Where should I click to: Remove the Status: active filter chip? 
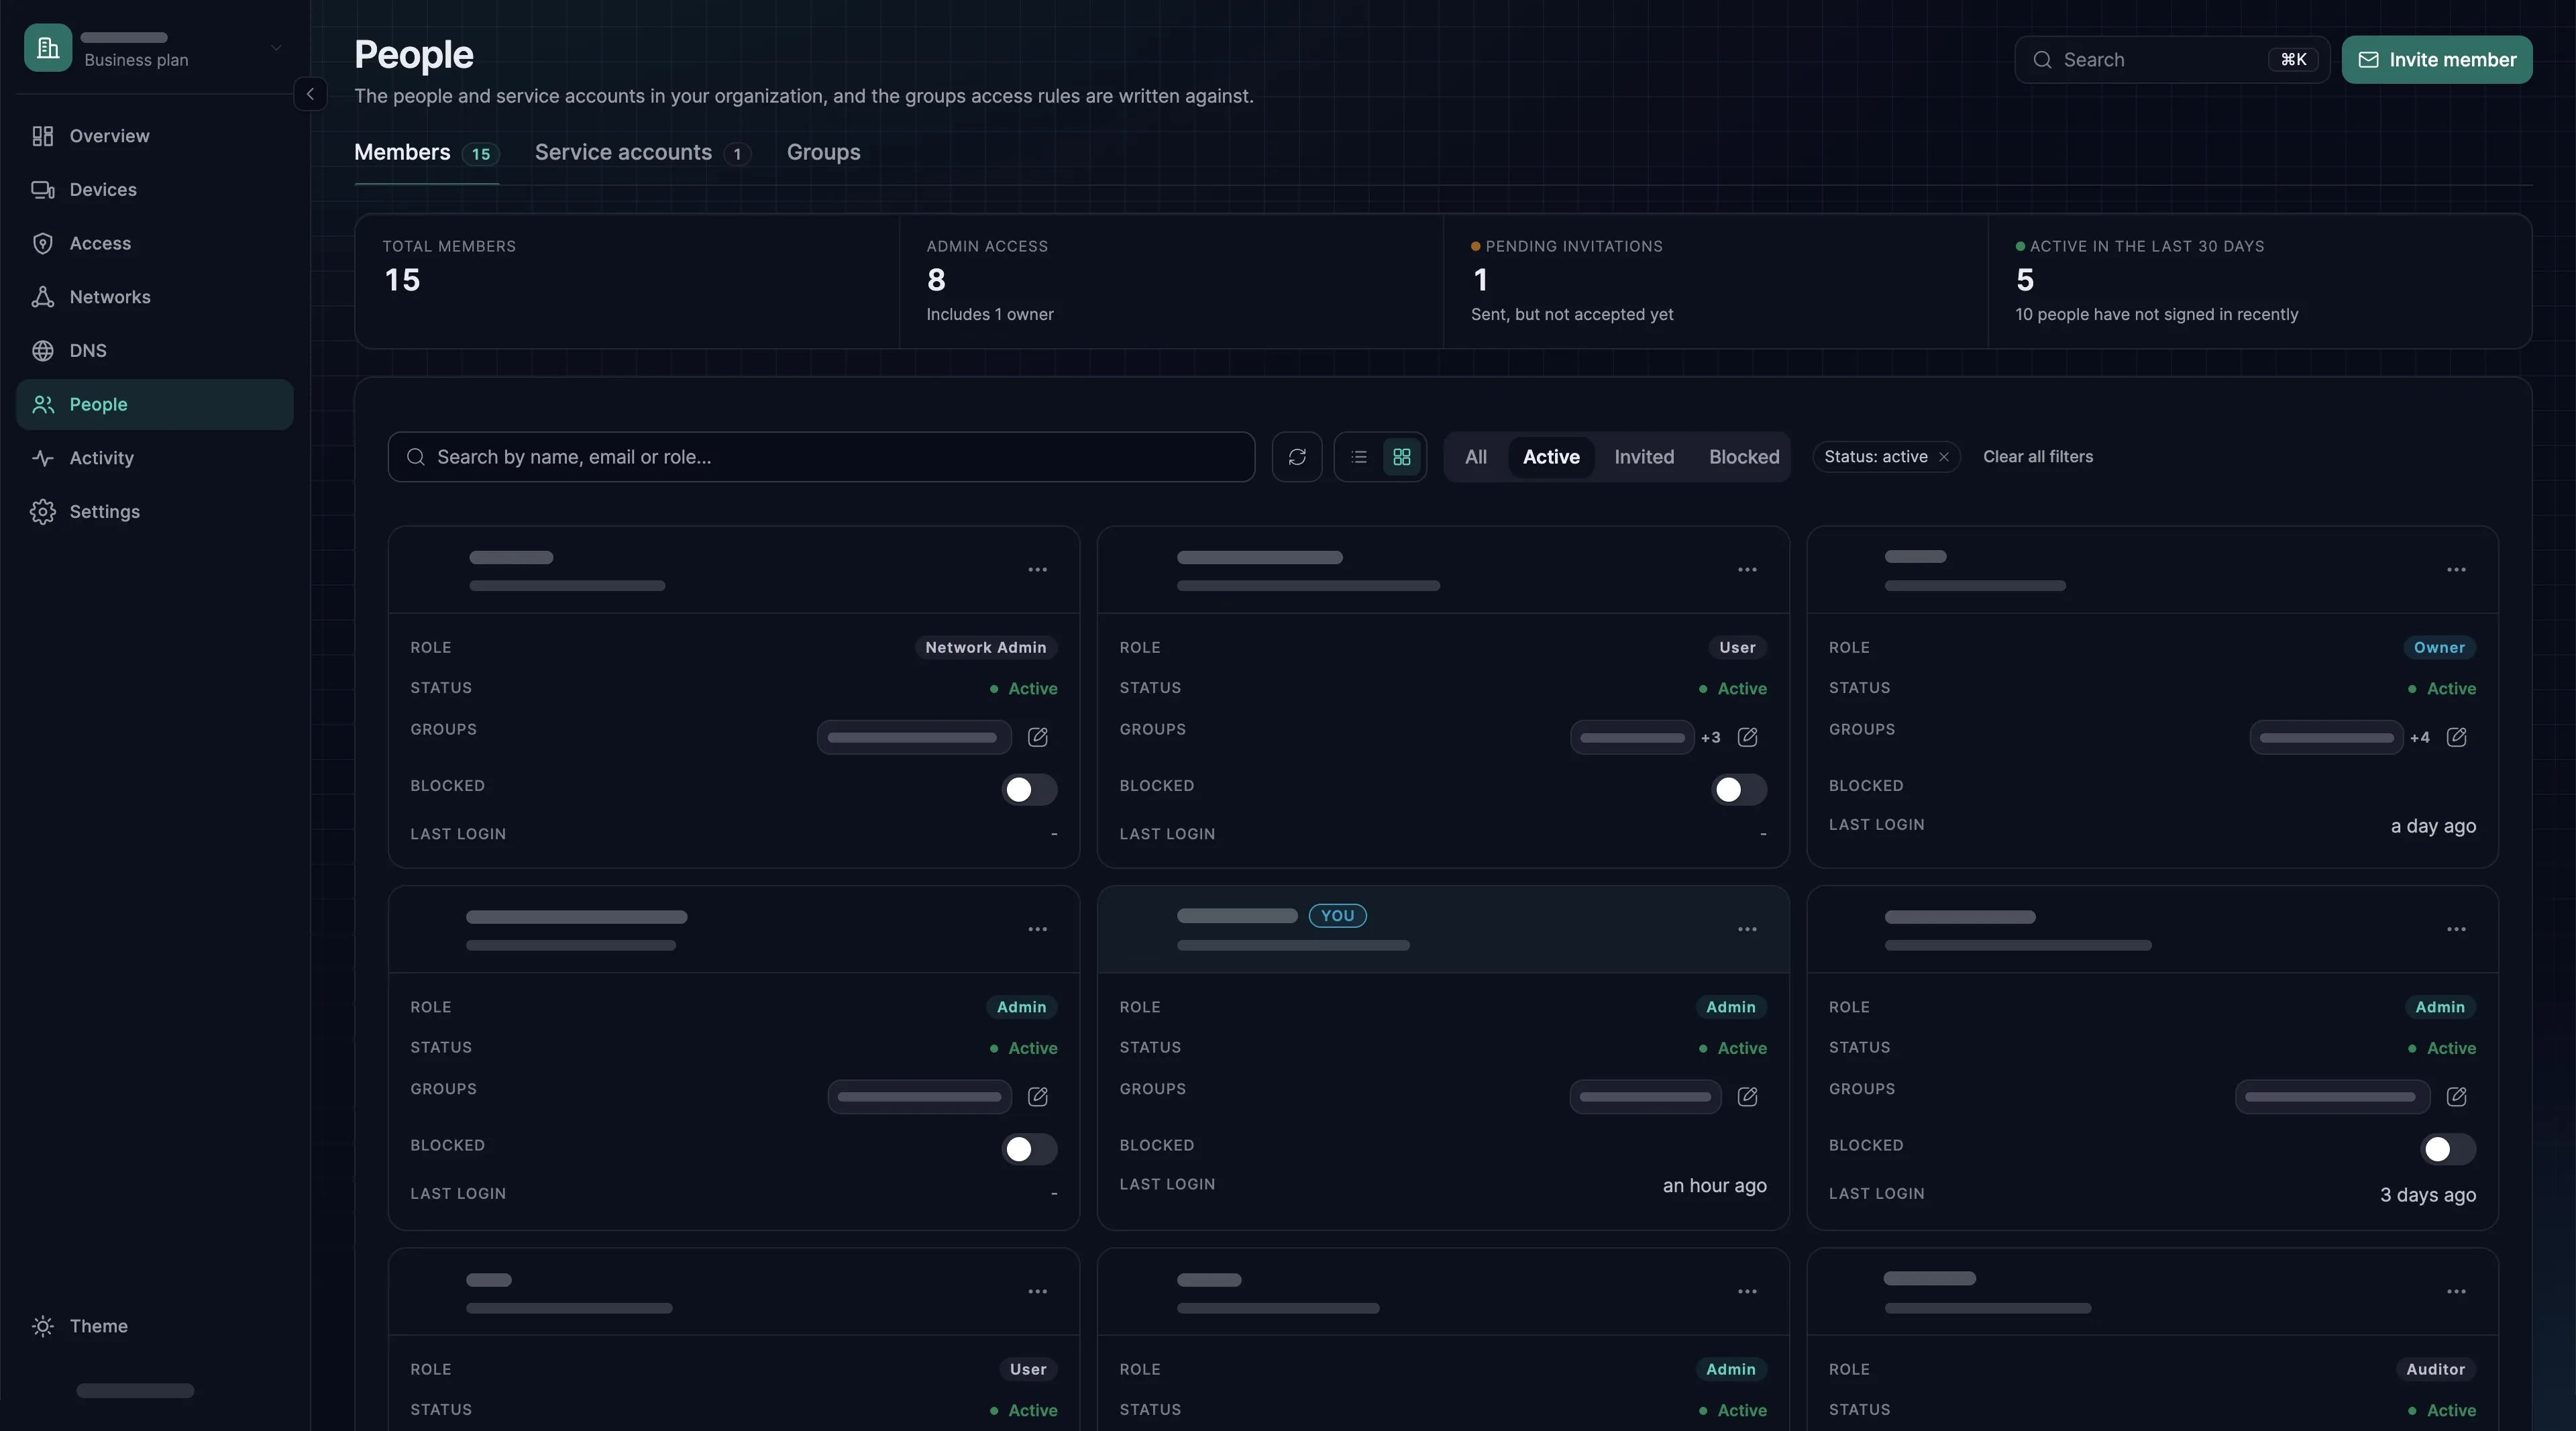point(1944,457)
